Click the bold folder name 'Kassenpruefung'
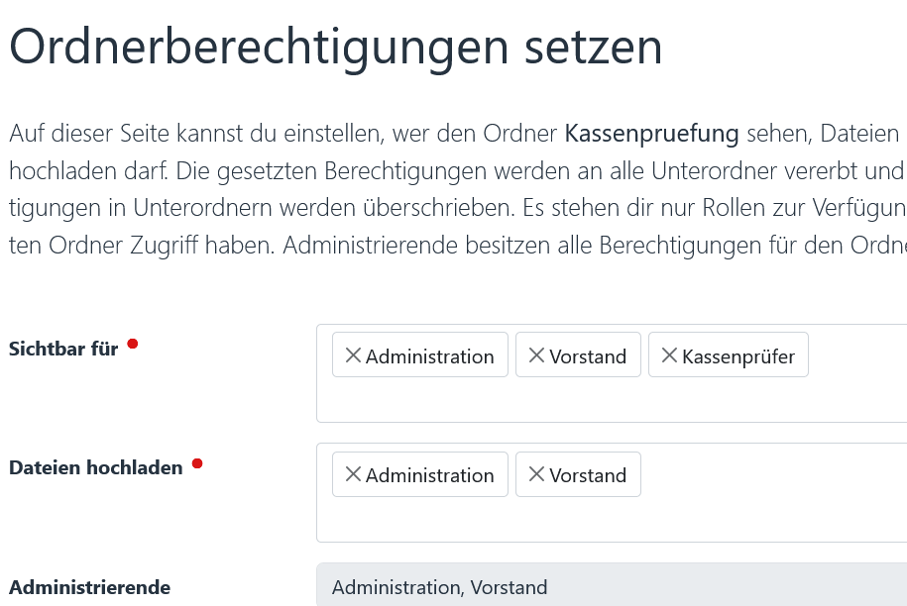 pos(651,133)
